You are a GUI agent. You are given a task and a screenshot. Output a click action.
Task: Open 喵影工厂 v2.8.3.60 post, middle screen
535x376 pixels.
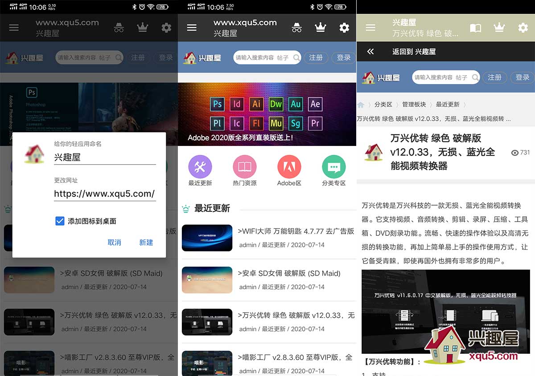click(295, 357)
